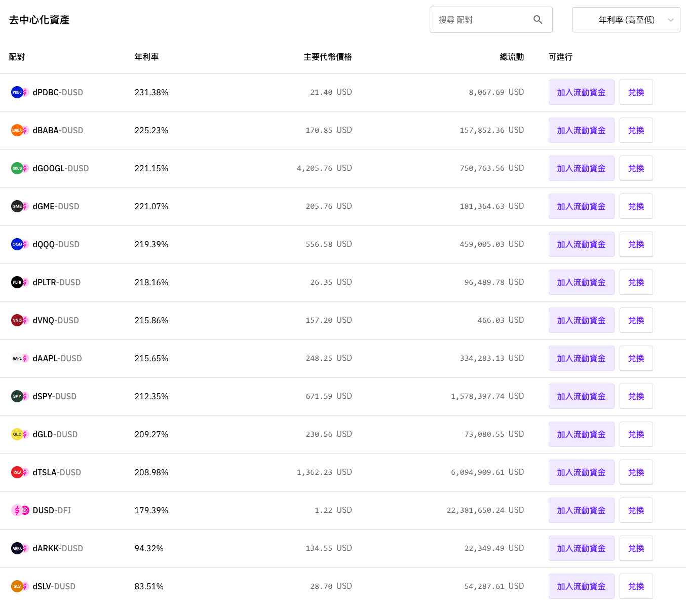
Task: Click the 6,094,909.61 USD liquidity value
Action: (487, 472)
